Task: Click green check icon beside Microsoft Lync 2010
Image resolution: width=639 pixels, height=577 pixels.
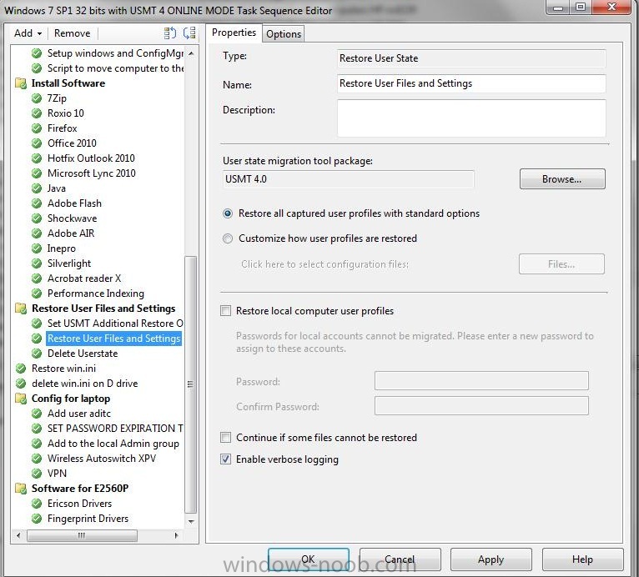Action: point(37,173)
